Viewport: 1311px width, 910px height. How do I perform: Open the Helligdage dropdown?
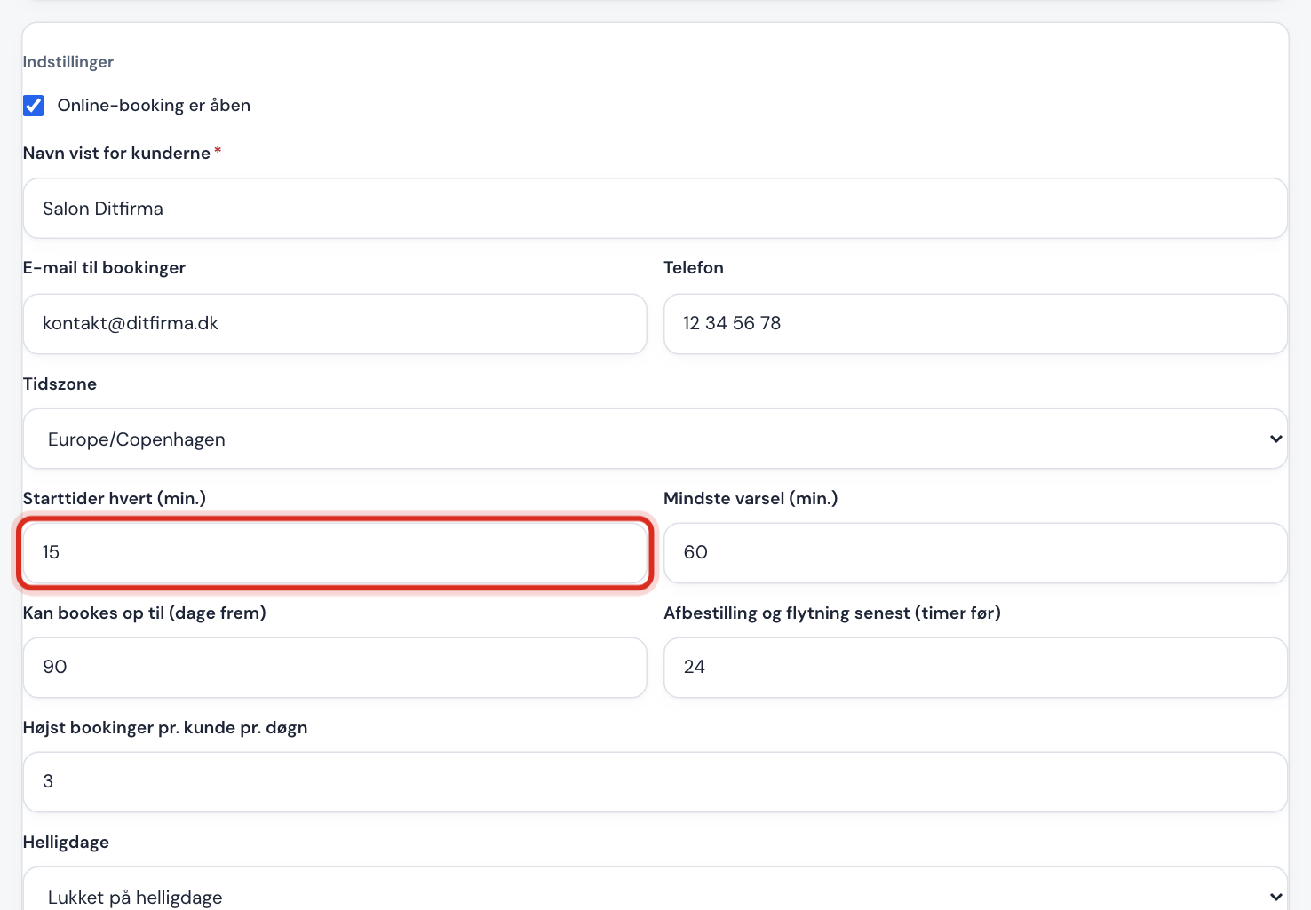point(655,889)
